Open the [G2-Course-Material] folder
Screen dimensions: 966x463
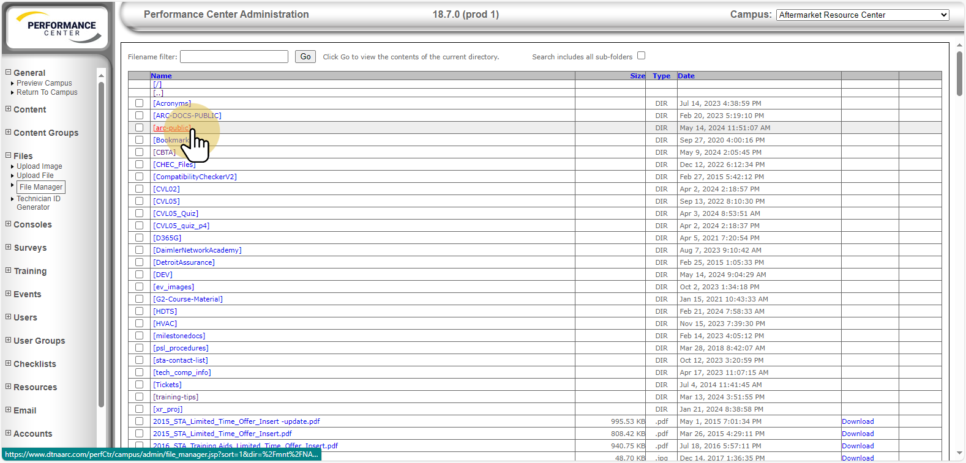188,299
